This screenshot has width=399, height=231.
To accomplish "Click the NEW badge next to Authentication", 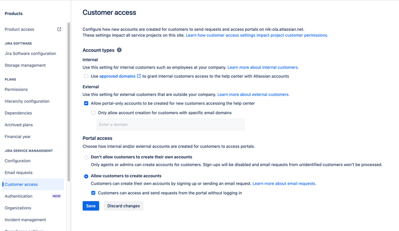I will [56, 196].
